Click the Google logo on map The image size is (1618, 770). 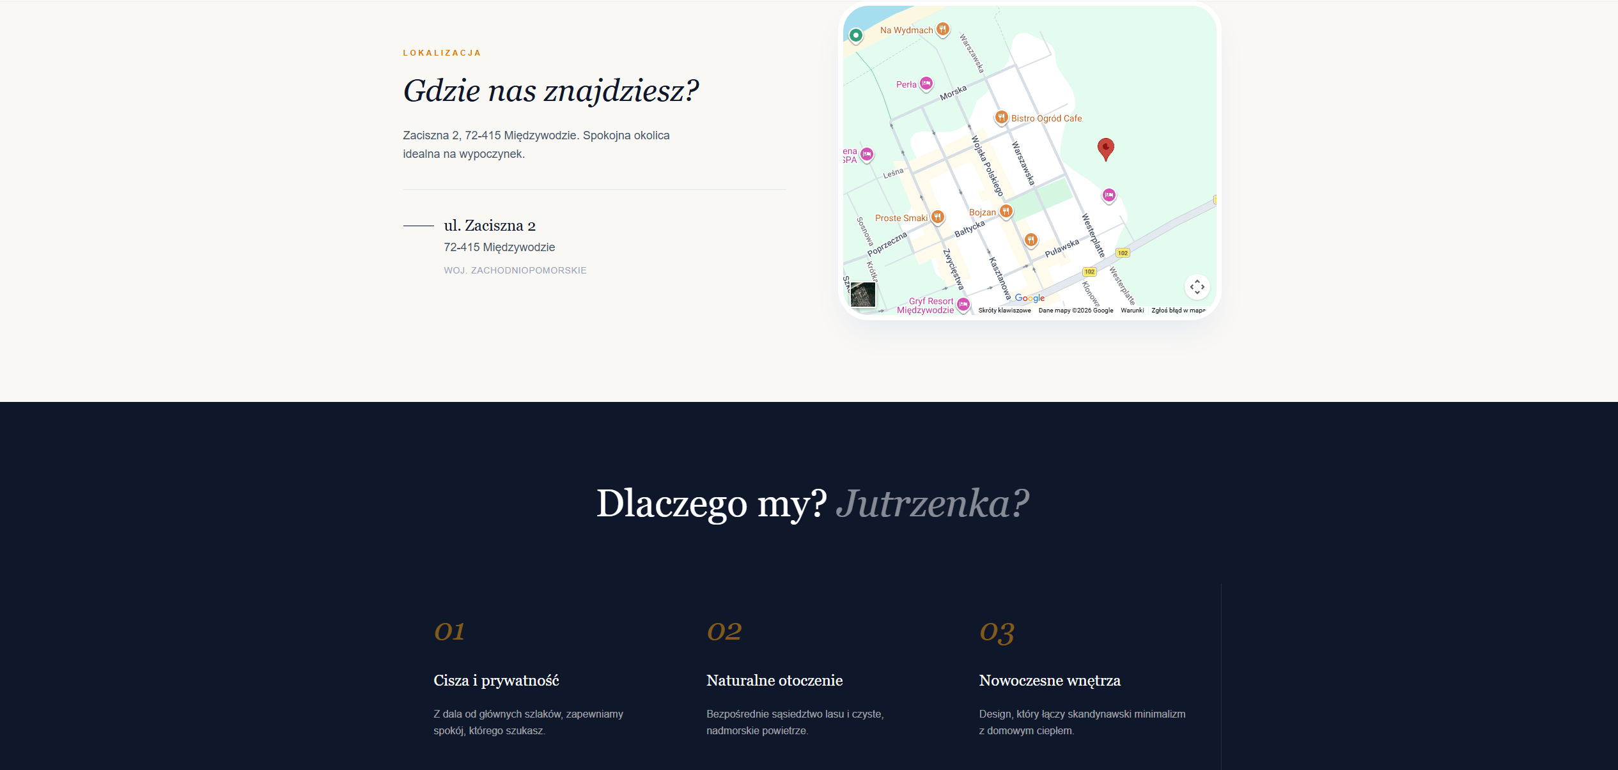pyautogui.click(x=1029, y=298)
